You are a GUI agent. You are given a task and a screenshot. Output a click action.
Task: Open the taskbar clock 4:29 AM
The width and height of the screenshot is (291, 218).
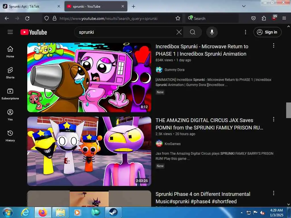pos(277,213)
